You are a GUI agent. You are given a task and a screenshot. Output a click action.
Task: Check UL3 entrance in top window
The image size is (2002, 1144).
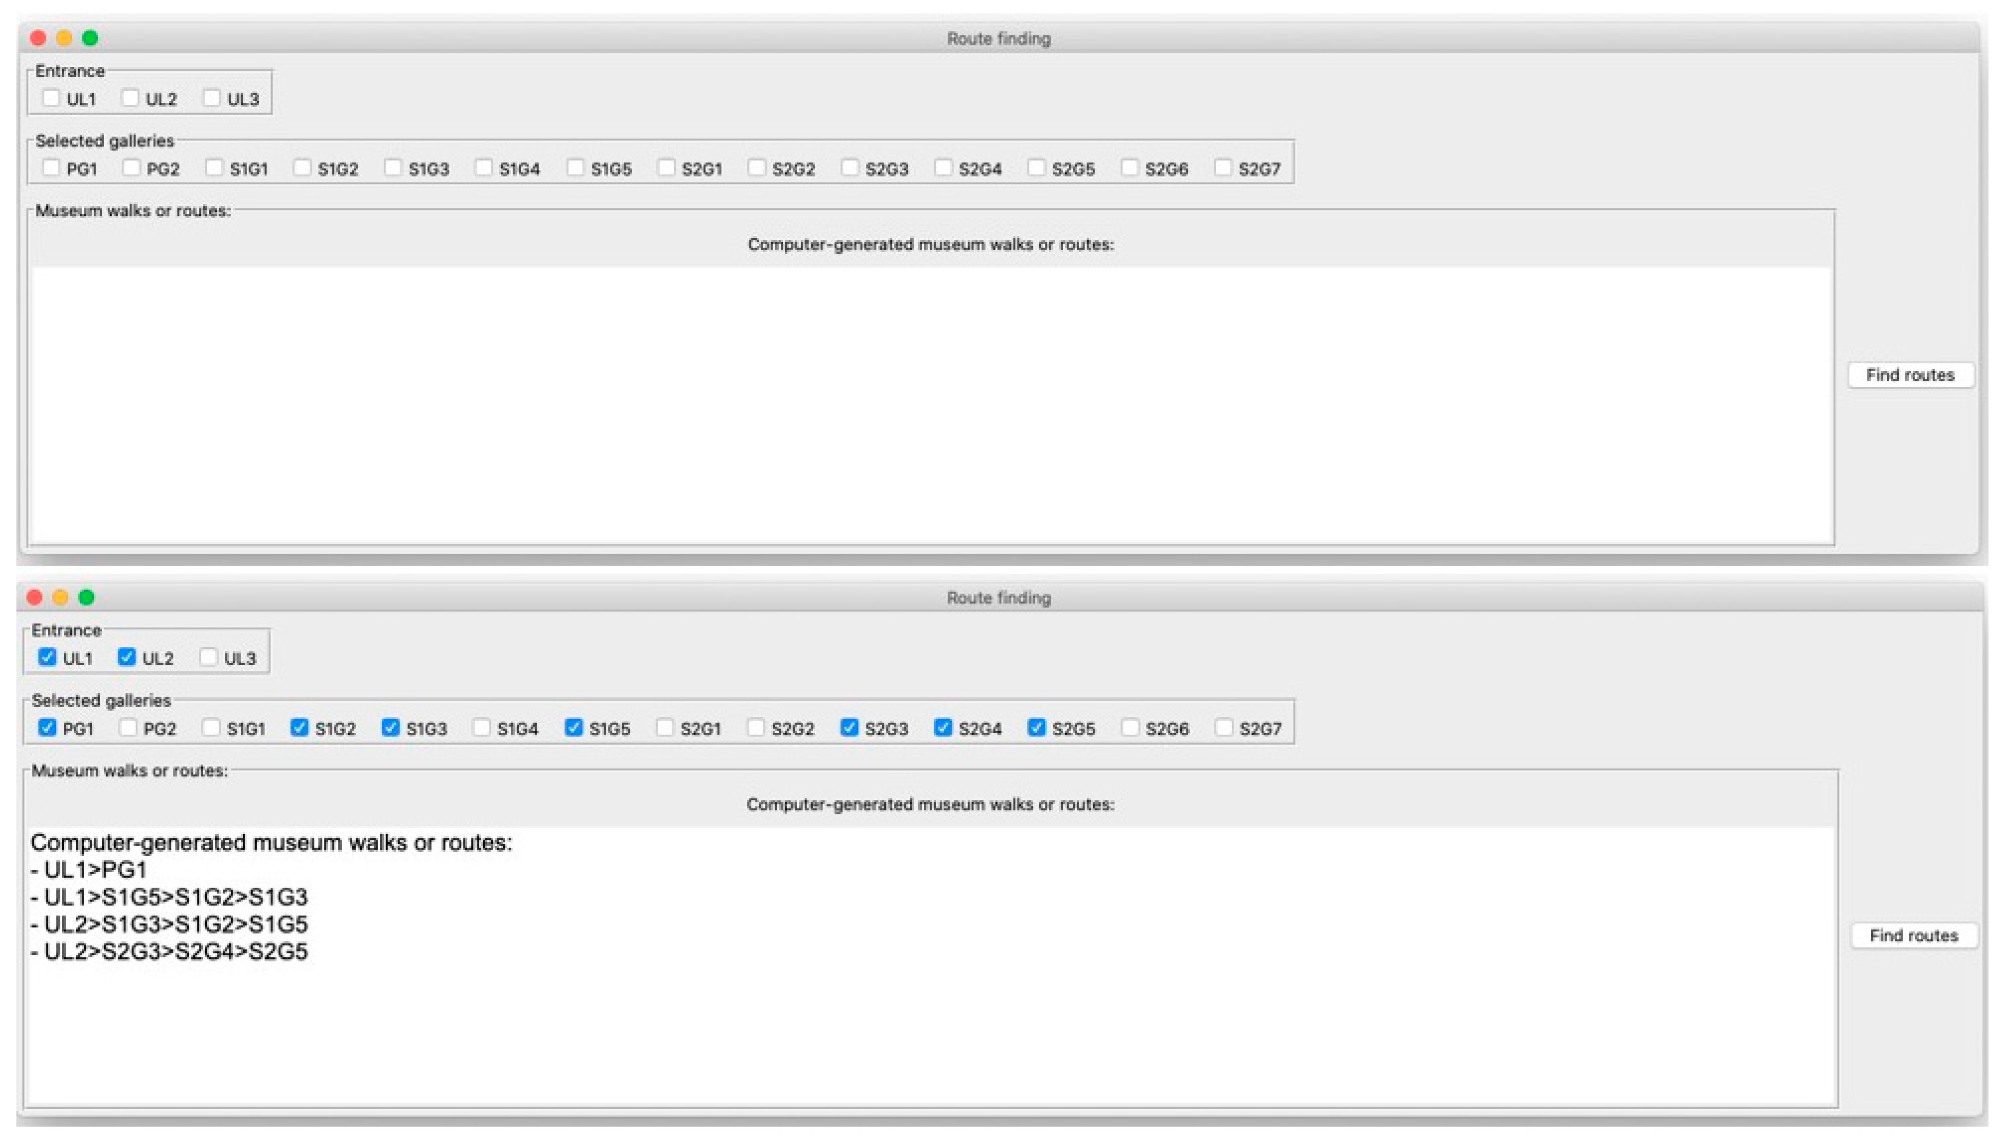click(x=211, y=98)
